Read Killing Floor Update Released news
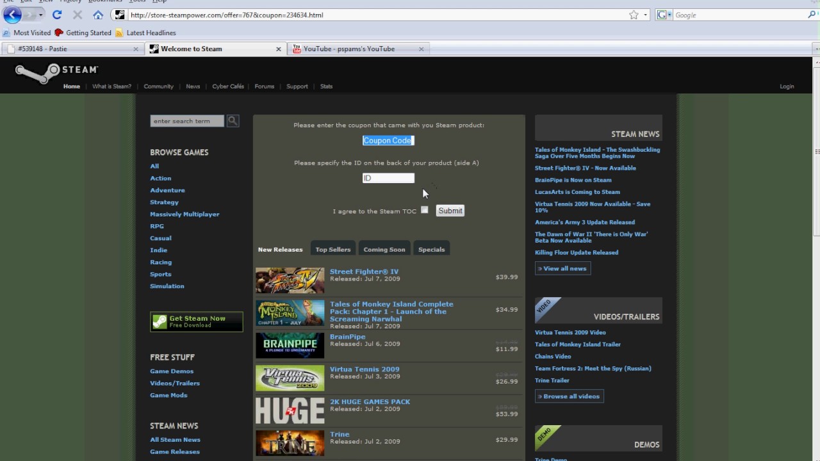This screenshot has width=820, height=461. tap(577, 252)
